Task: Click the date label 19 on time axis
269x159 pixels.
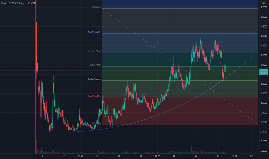Action: click(x=141, y=156)
